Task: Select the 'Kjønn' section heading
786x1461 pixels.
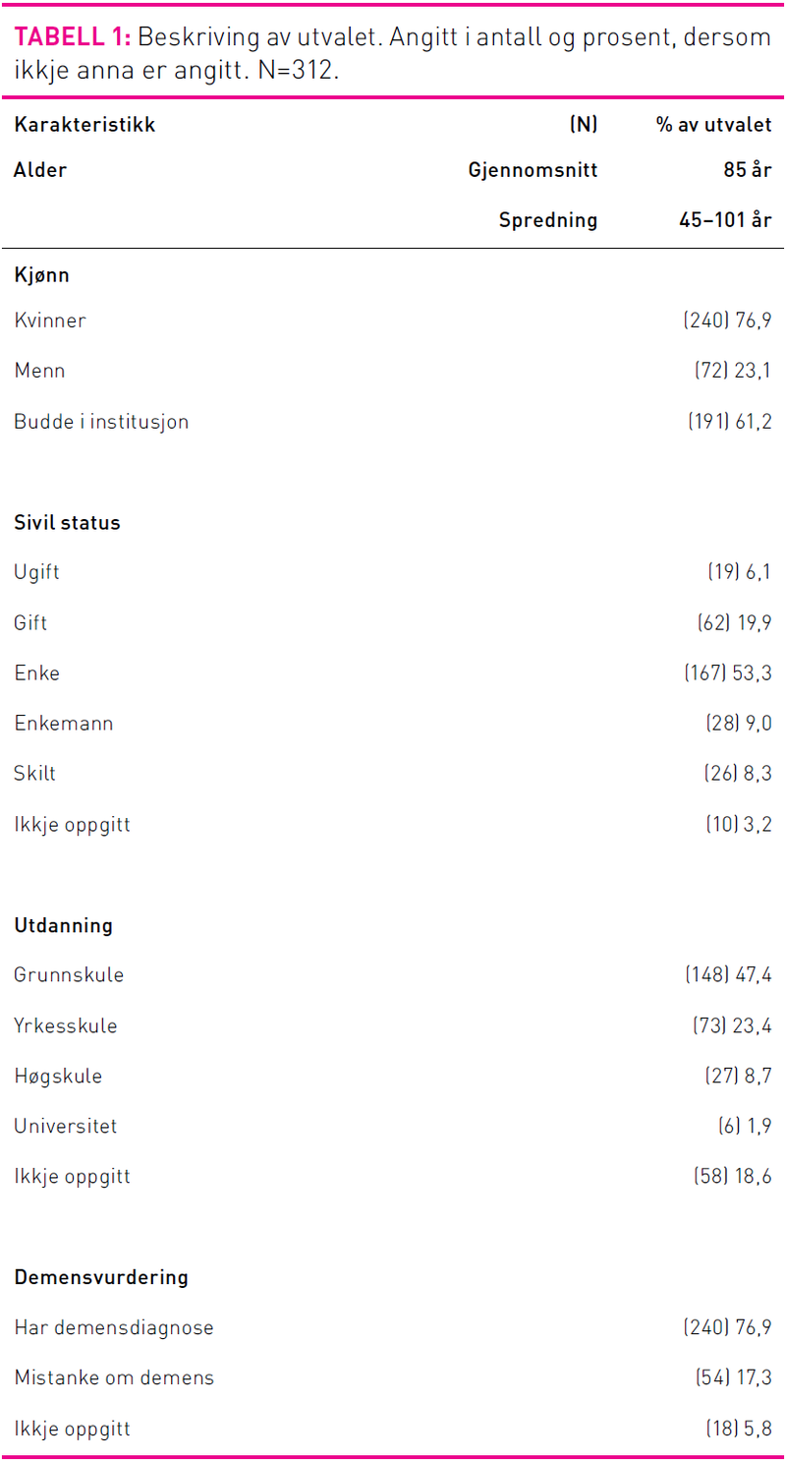Action: click(x=41, y=275)
